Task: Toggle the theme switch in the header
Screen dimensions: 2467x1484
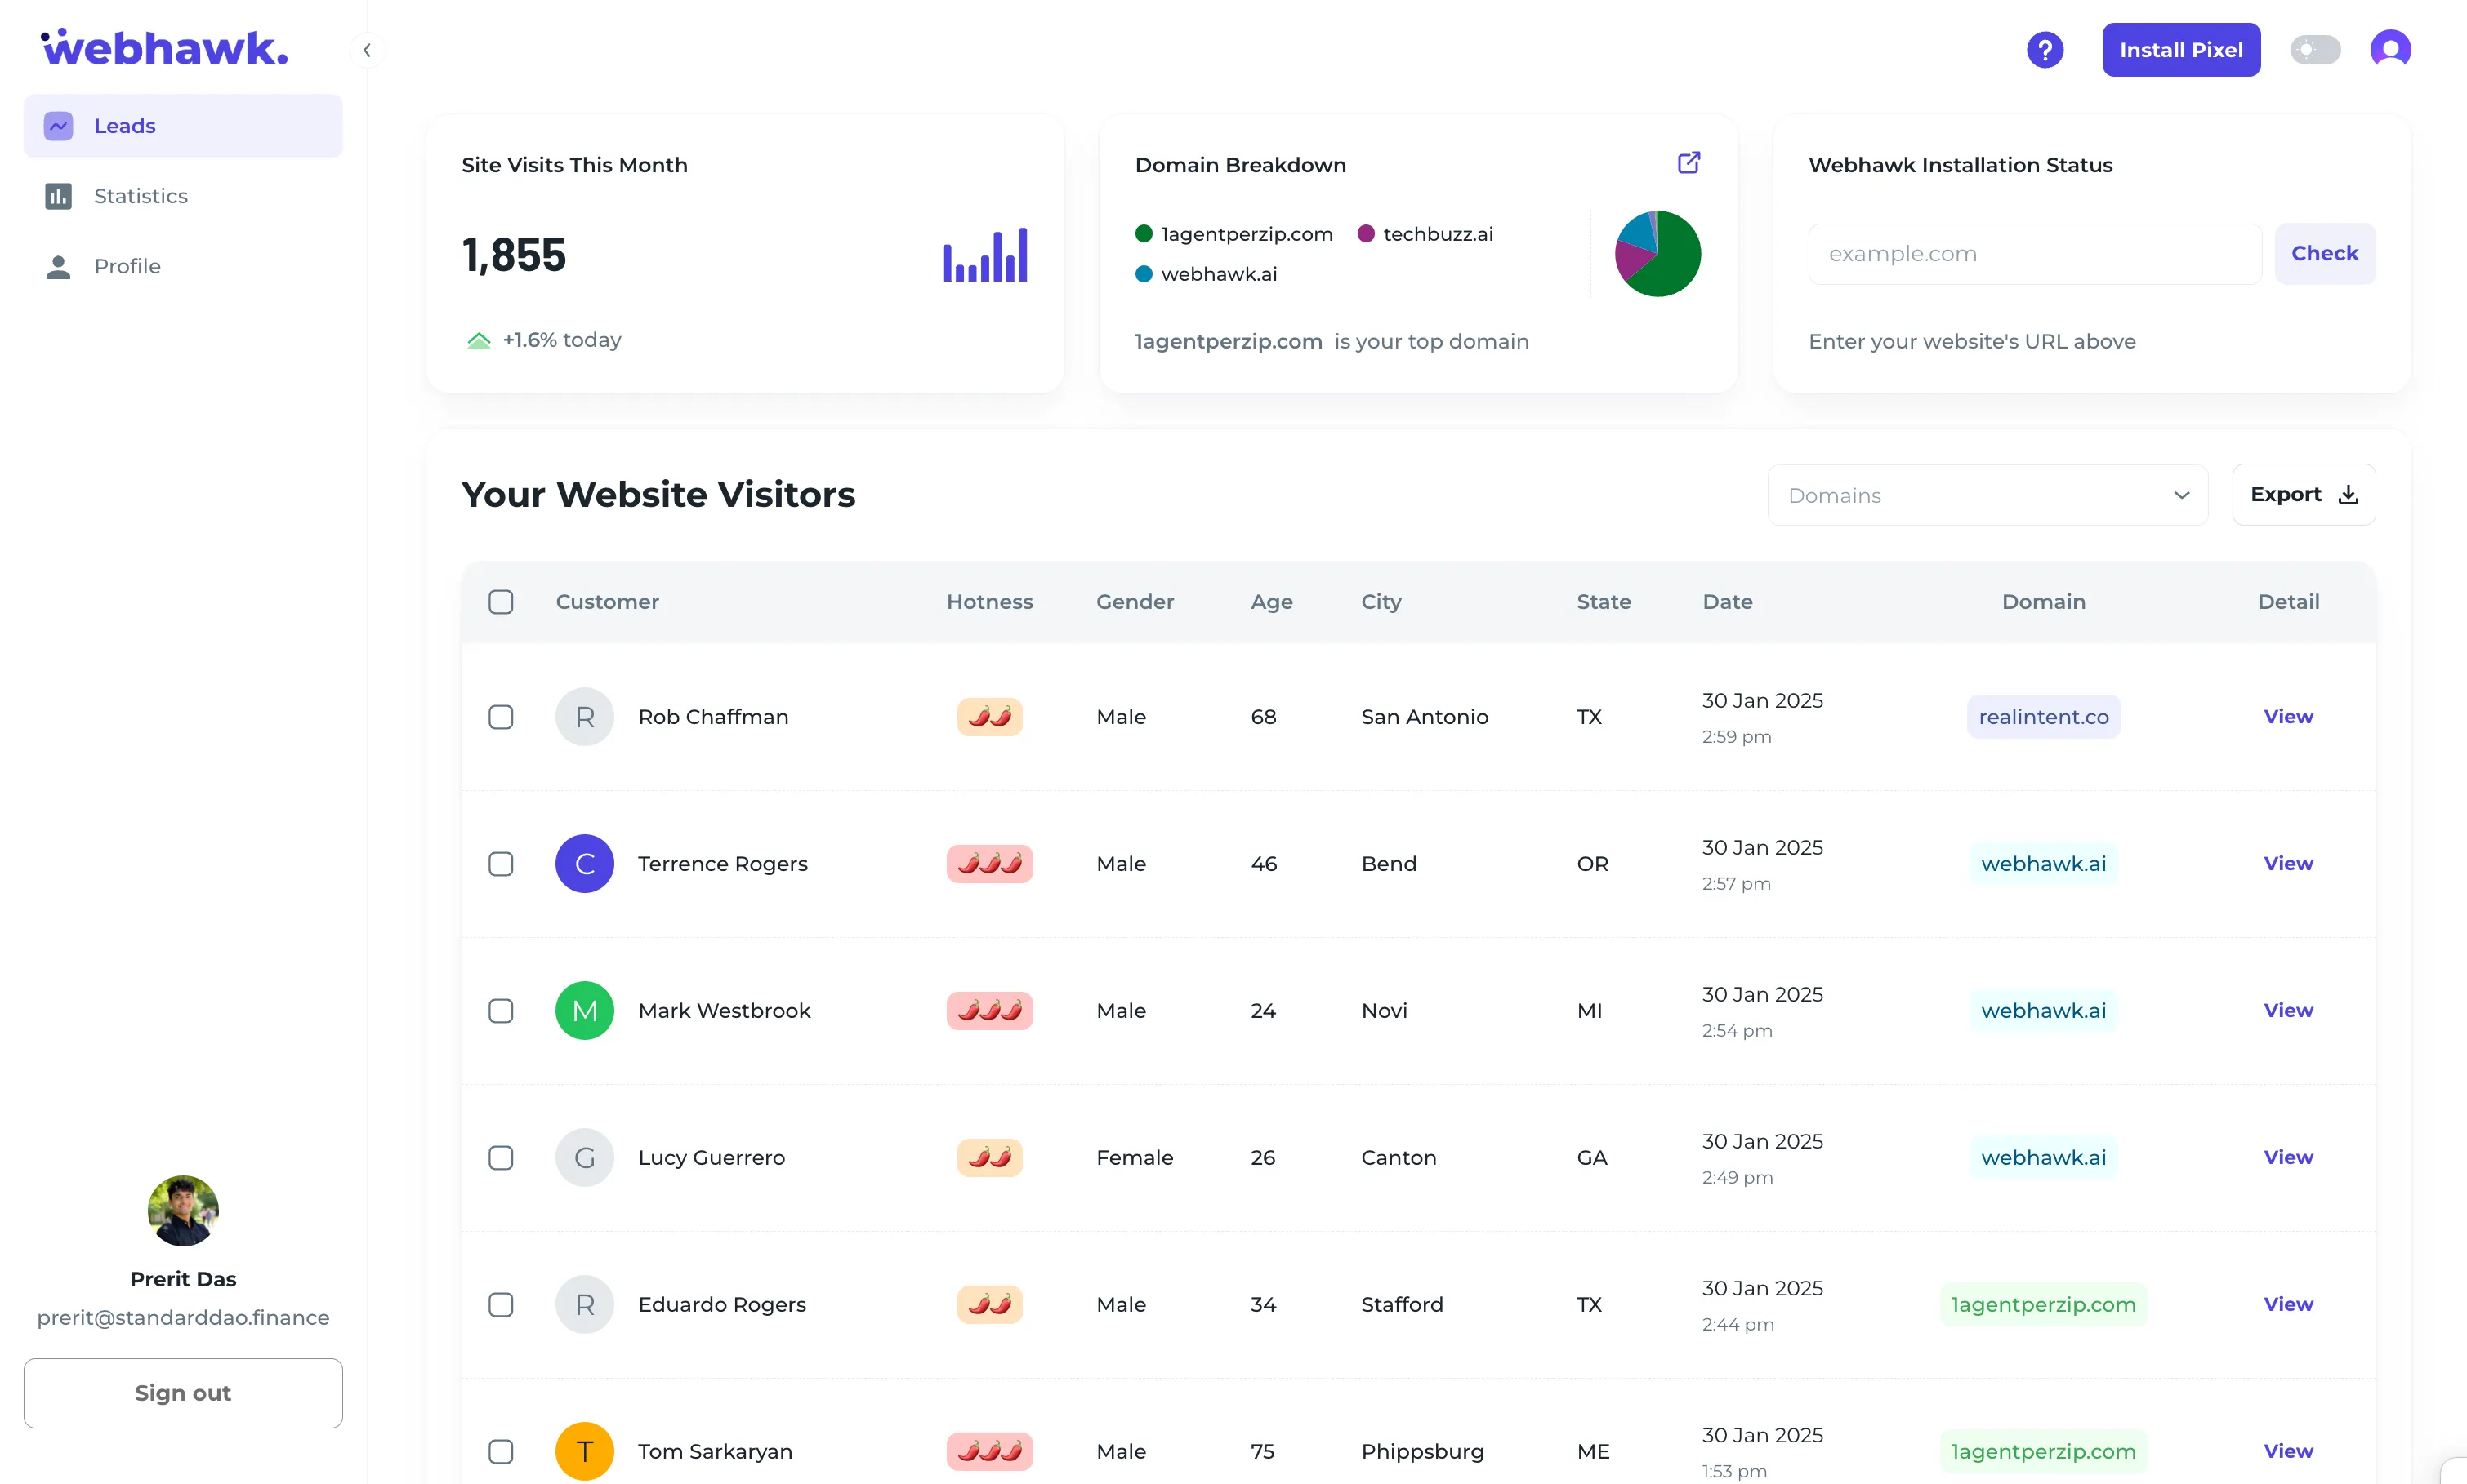Action: coord(2315,49)
